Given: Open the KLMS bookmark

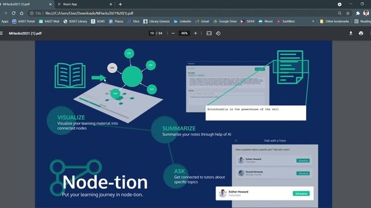Looking at the screenshot, I should pos(98,21).
